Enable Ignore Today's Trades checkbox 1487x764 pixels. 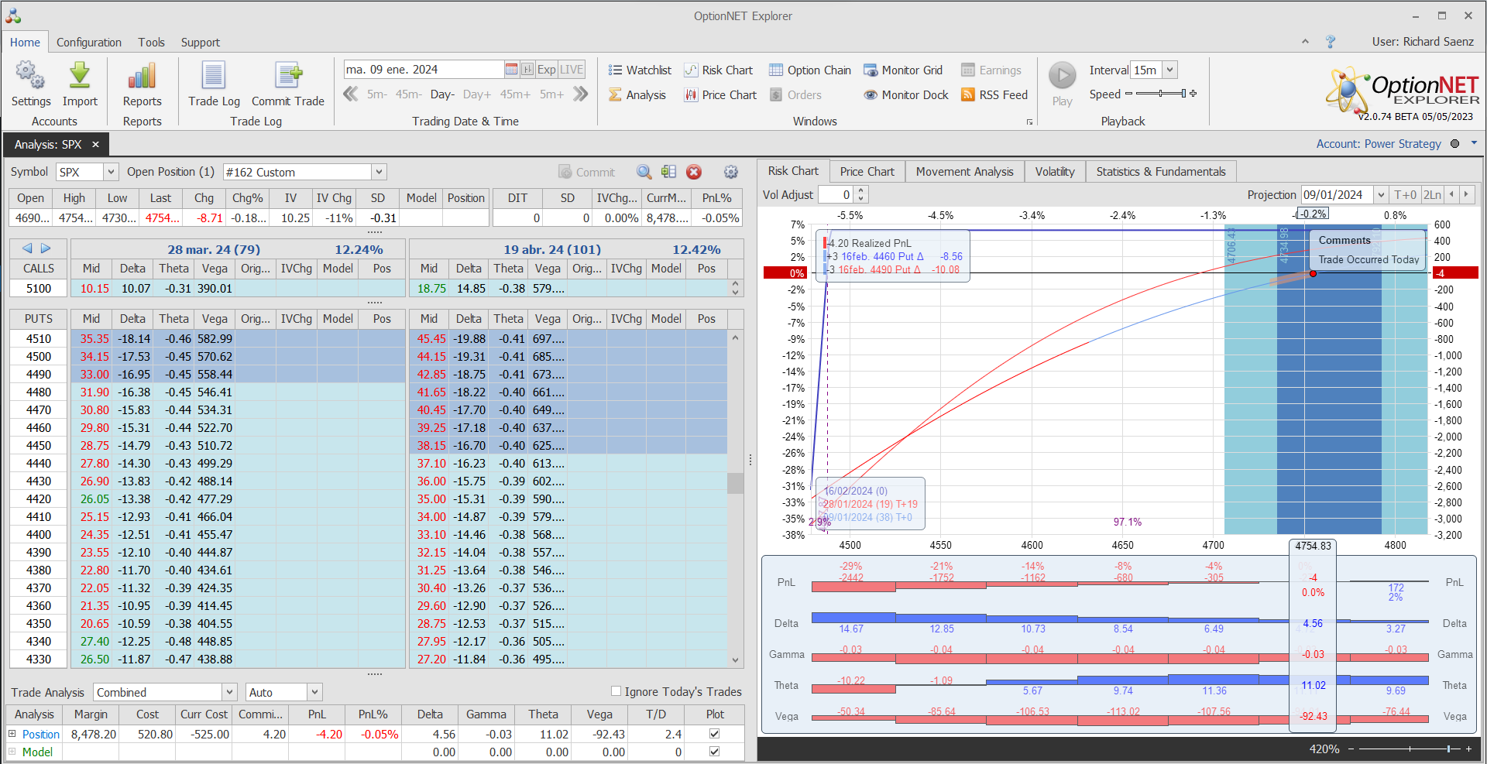616,691
